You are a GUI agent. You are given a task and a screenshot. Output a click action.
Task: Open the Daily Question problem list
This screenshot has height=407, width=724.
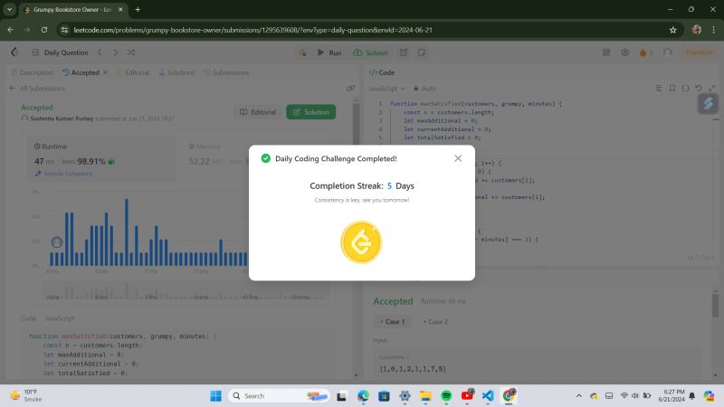point(60,52)
